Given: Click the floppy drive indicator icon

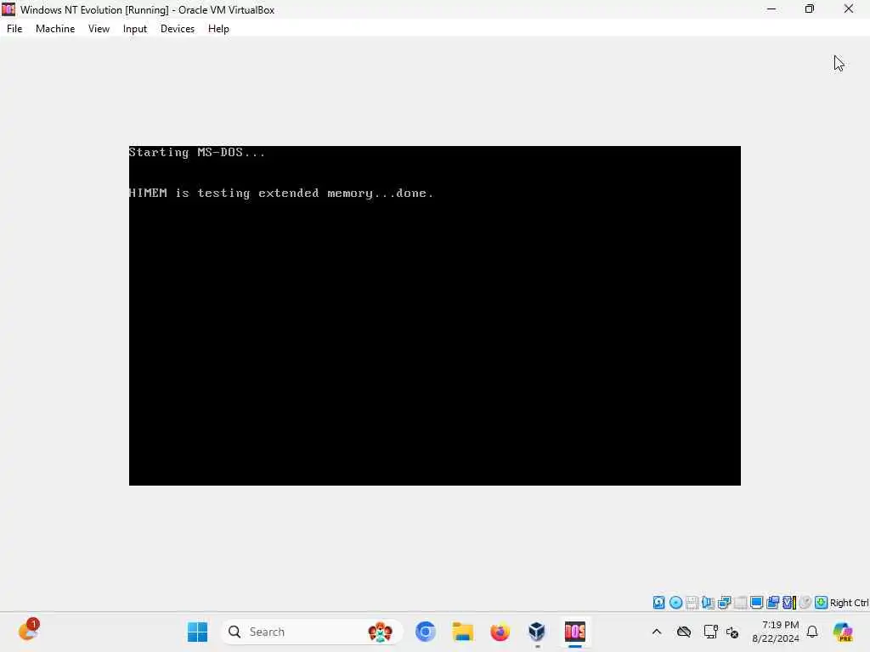Looking at the screenshot, I should pyautogui.click(x=692, y=603).
